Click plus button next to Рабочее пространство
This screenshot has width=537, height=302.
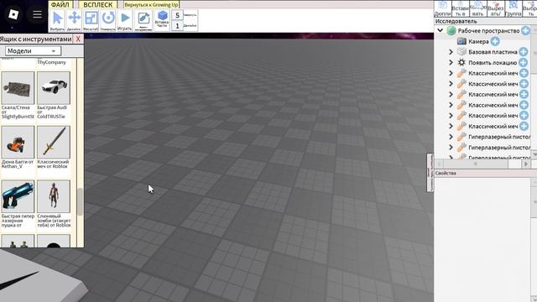525,30
